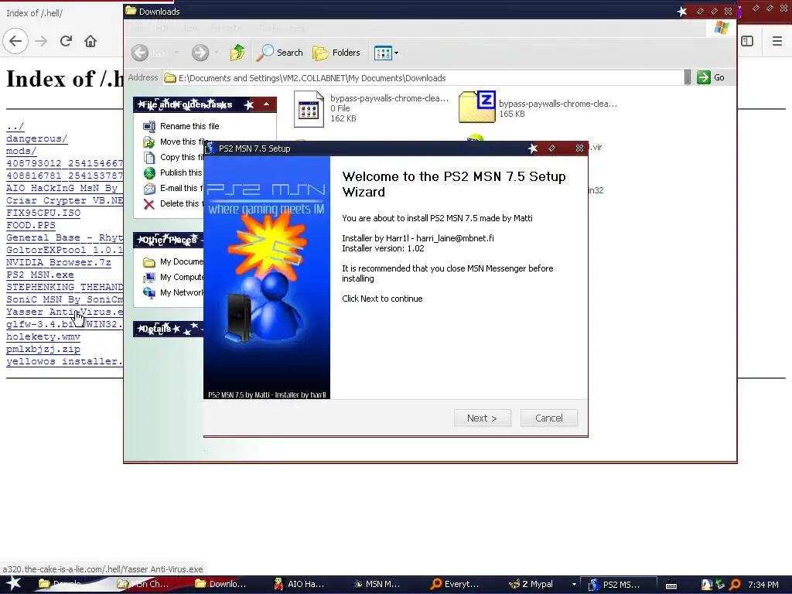Click the Details panel header
The height and width of the screenshot is (594, 792).
[168, 329]
